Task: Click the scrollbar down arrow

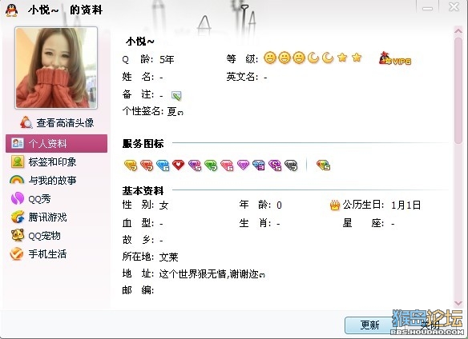Action: coord(458,303)
